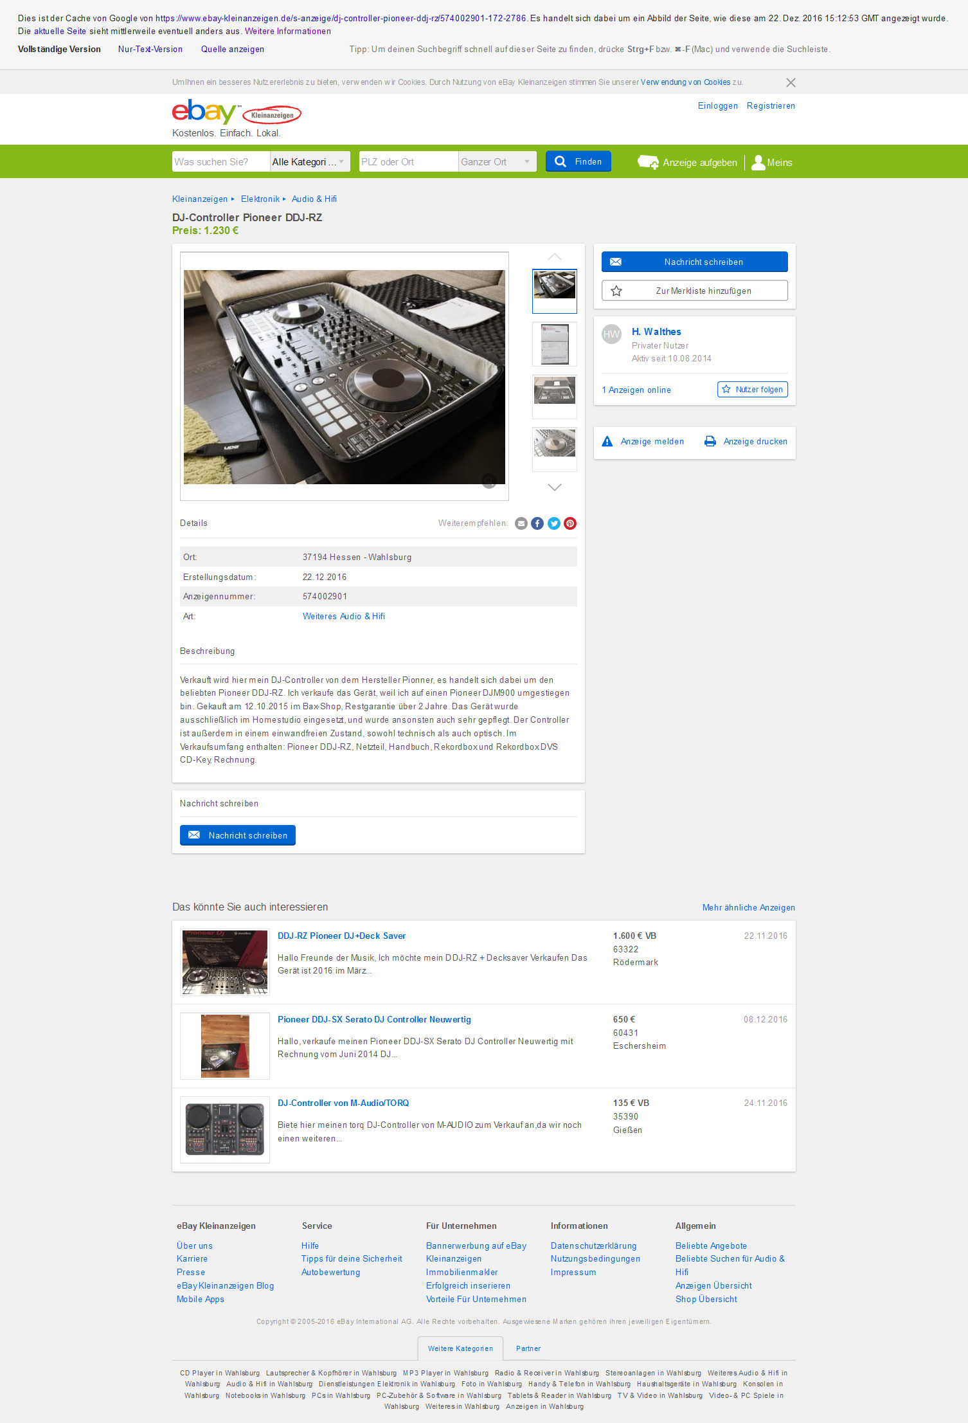The image size is (968, 1423).
Task: Open Impressum footer link
Action: click(573, 1273)
